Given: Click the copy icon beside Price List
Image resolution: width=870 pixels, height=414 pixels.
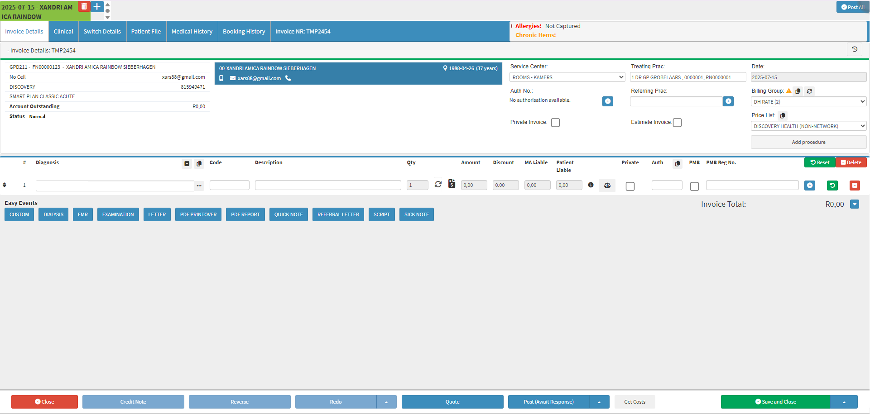Looking at the screenshot, I should (783, 115).
